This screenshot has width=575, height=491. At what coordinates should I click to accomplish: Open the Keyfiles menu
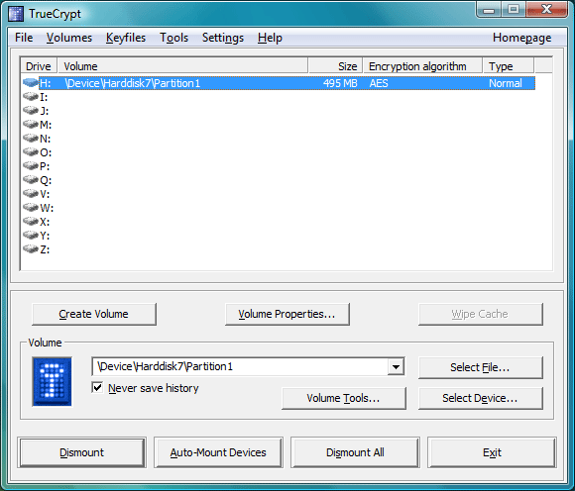[126, 38]
